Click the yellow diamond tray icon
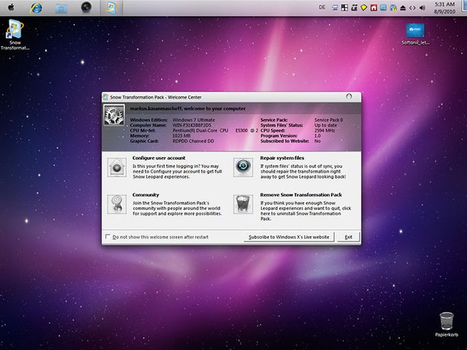The height and width of the screenshot is (350, 467). coord(364,8)
